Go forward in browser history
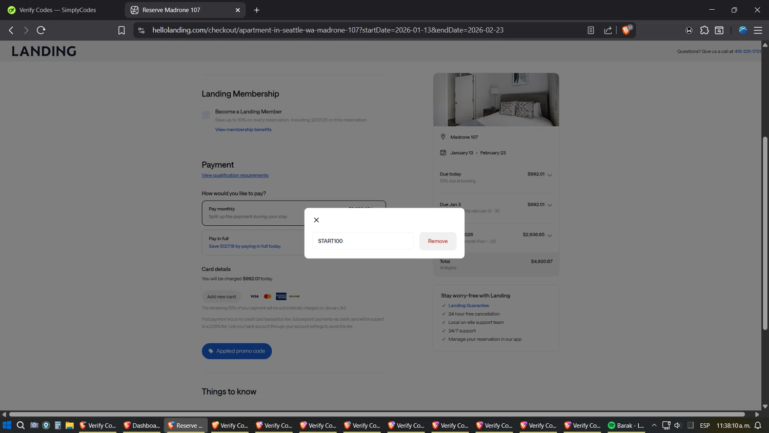The height and width of the screenshot is (433, 769). pyautogui.click(x=26, y=30)
